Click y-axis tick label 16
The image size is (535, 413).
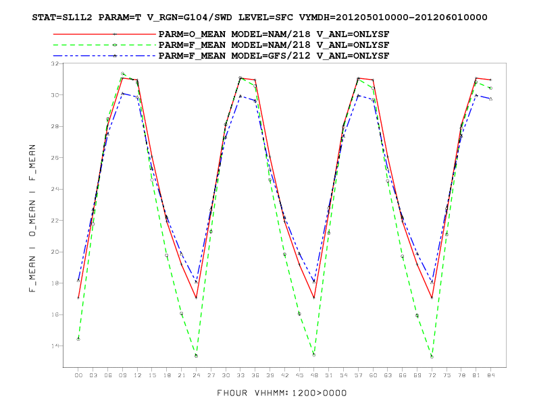55,314
